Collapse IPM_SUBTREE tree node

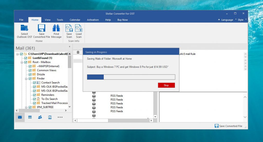26,107
